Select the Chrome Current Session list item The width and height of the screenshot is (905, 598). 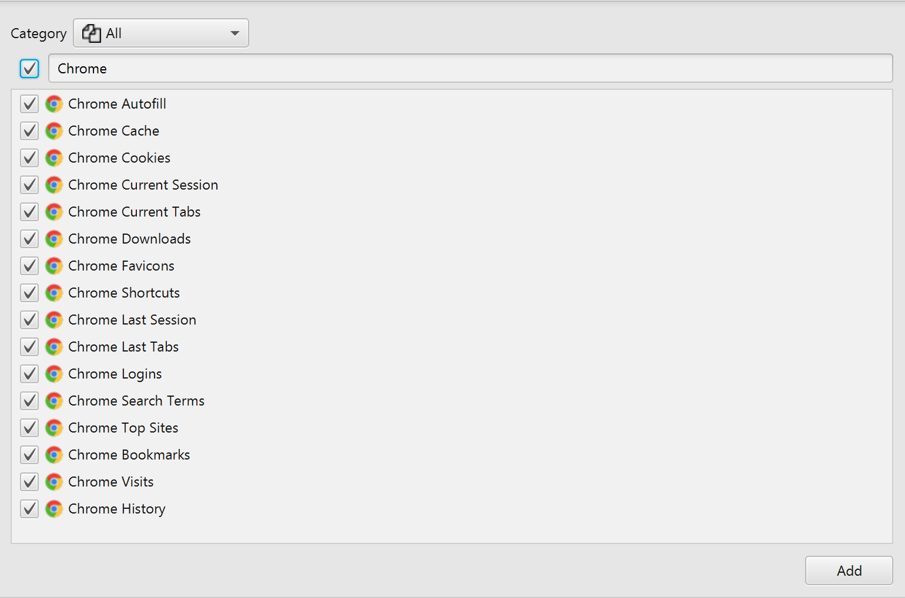click(143, 185)
